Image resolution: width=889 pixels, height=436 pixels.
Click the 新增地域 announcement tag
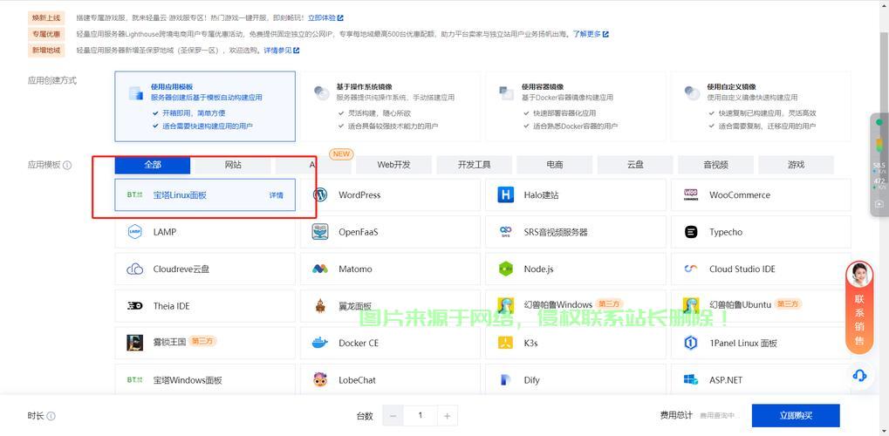click(46, 50)
